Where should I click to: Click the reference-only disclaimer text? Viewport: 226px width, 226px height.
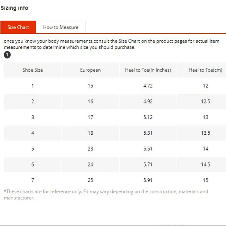106,195
